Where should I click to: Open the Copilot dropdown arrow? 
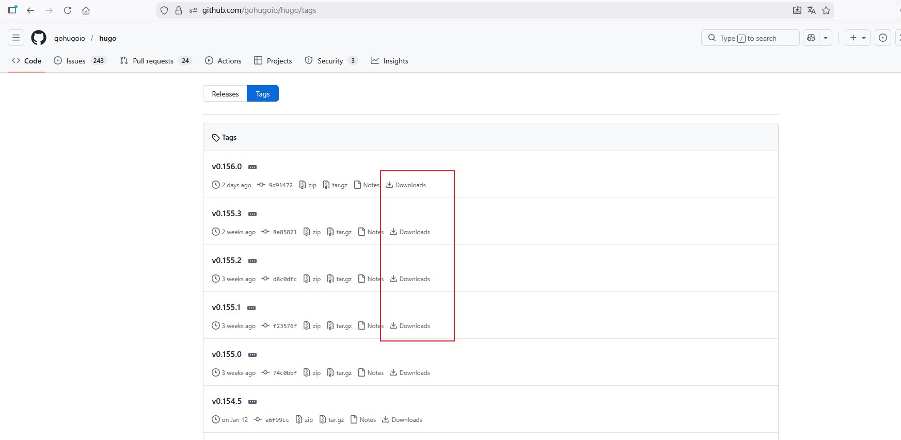826,38
